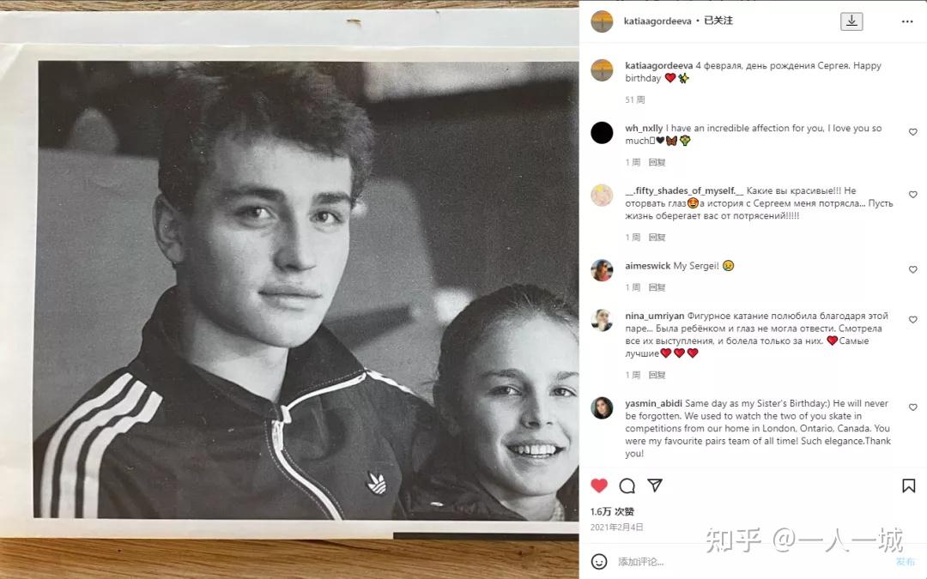Open the three-dots more options menu
The height and width of the screenshot is (579, 927).
(x=907, y=21)
